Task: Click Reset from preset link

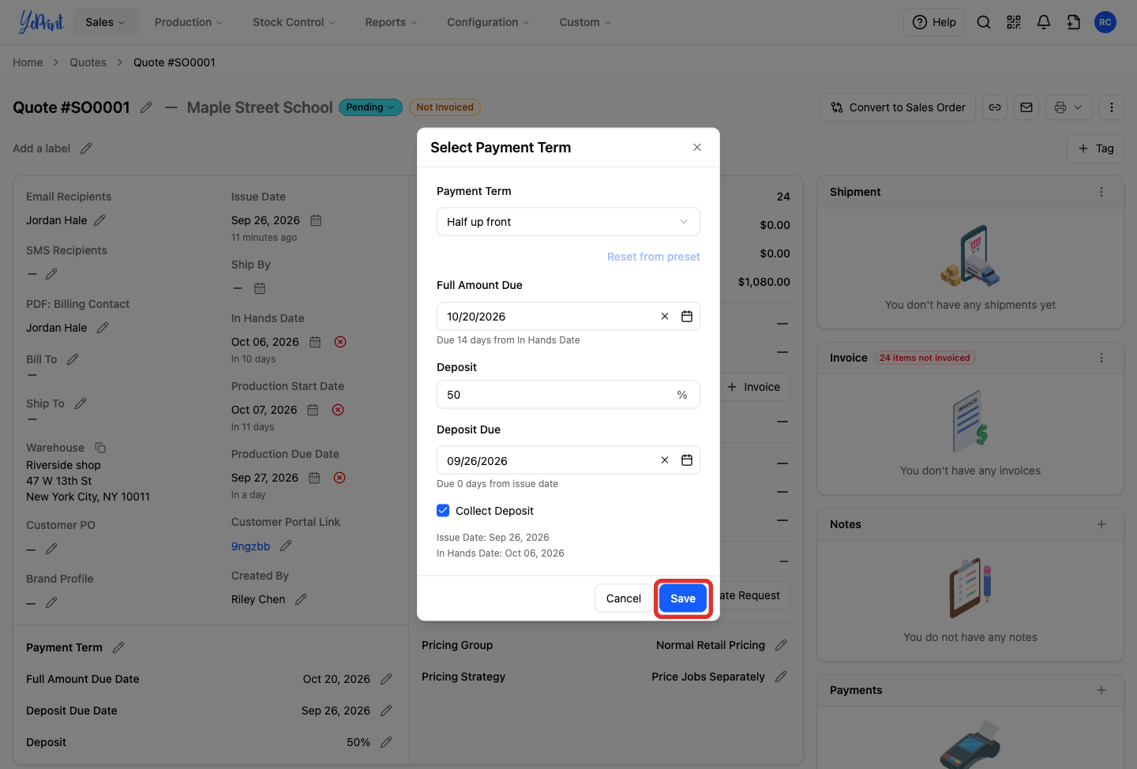Action: click(654, 257)
